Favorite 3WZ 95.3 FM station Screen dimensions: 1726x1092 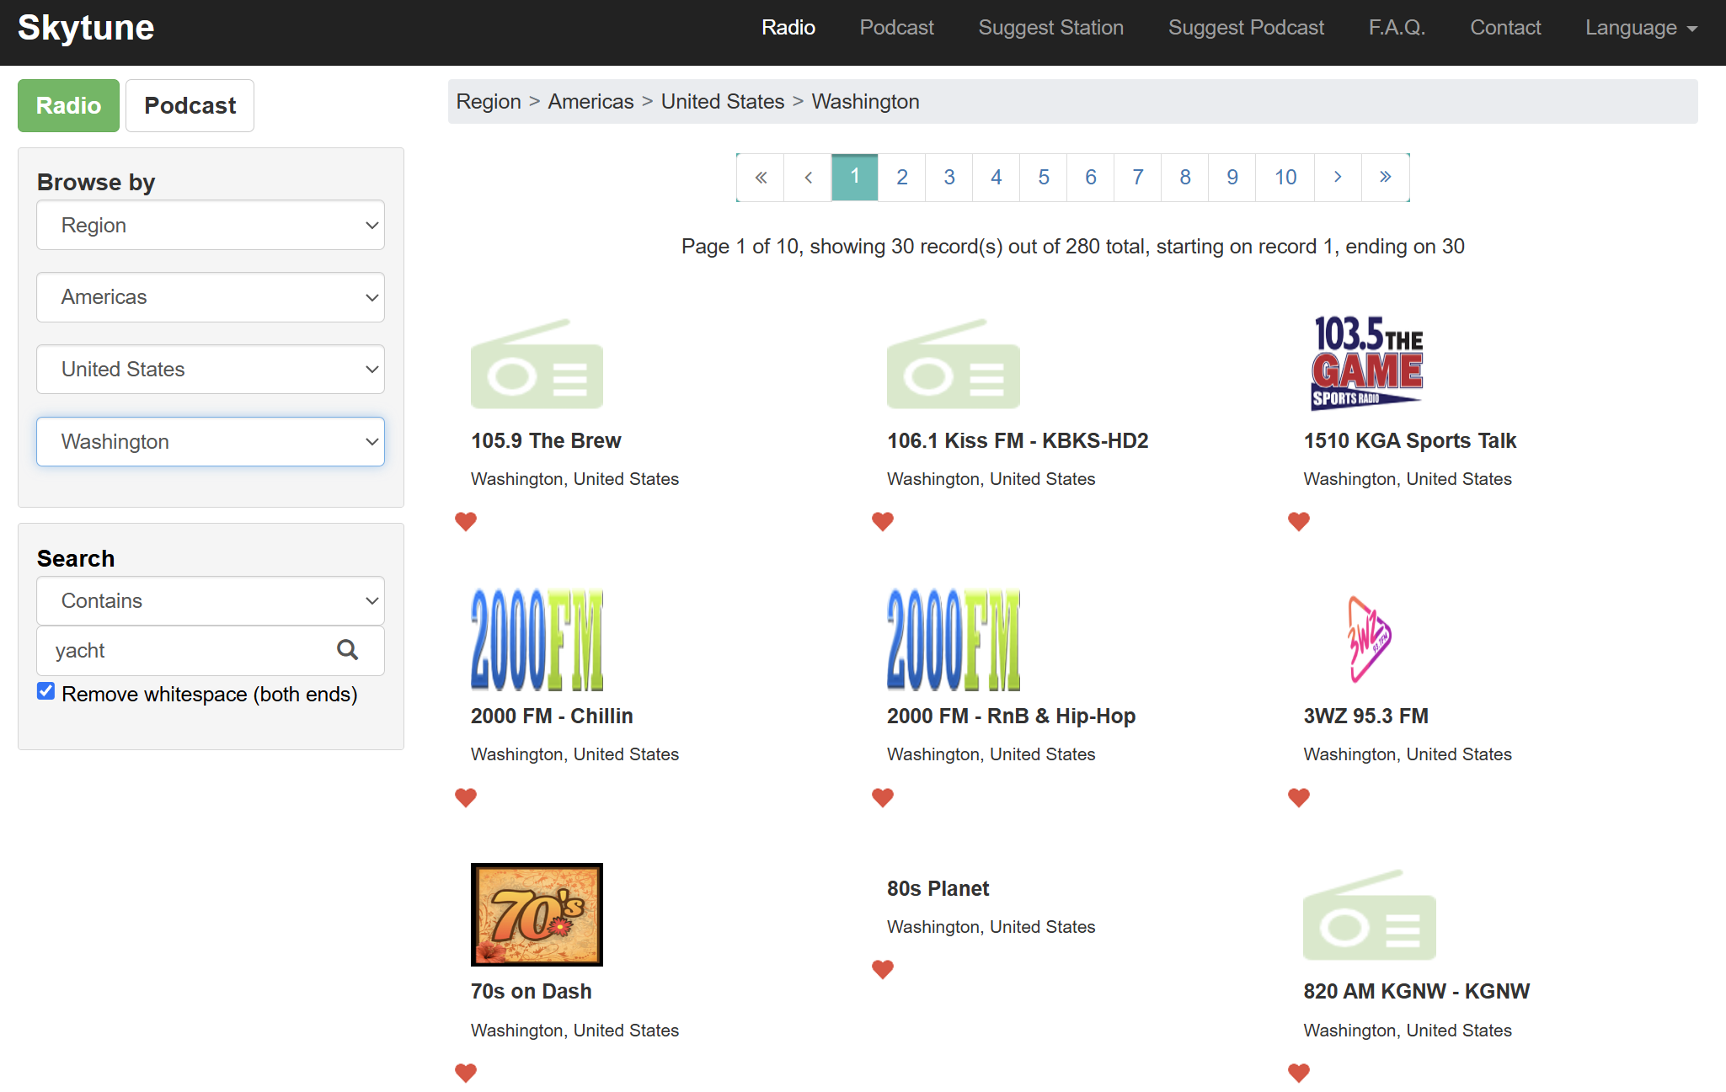click(1298, 796)
